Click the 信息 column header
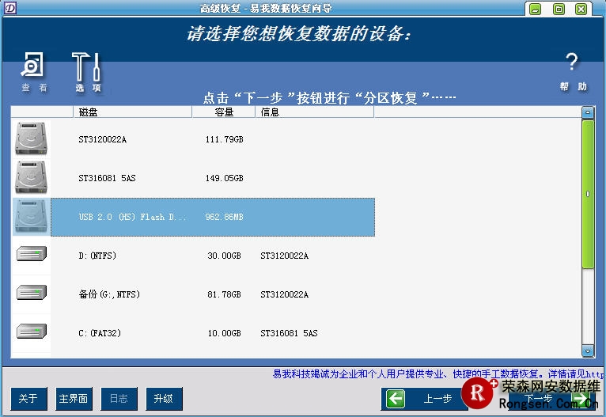The image size is (606, 417). [x=314, y=112]
